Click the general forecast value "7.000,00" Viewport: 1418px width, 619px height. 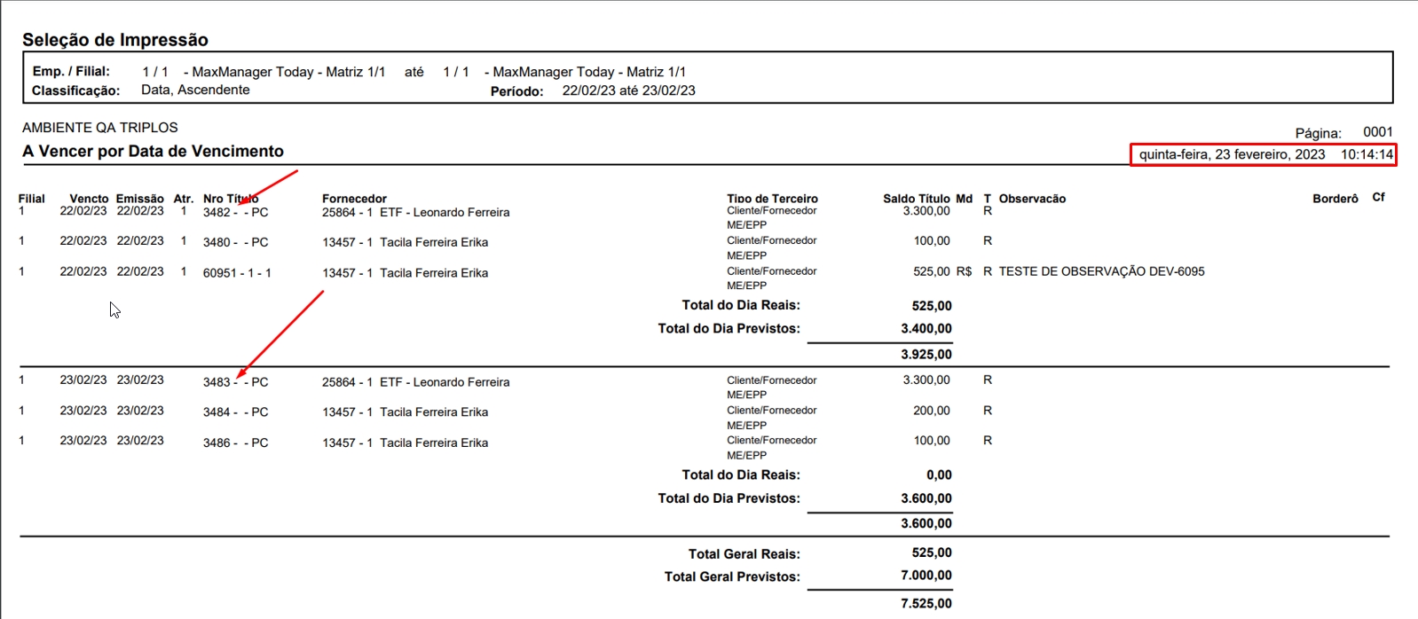click(x=926, y=576)
